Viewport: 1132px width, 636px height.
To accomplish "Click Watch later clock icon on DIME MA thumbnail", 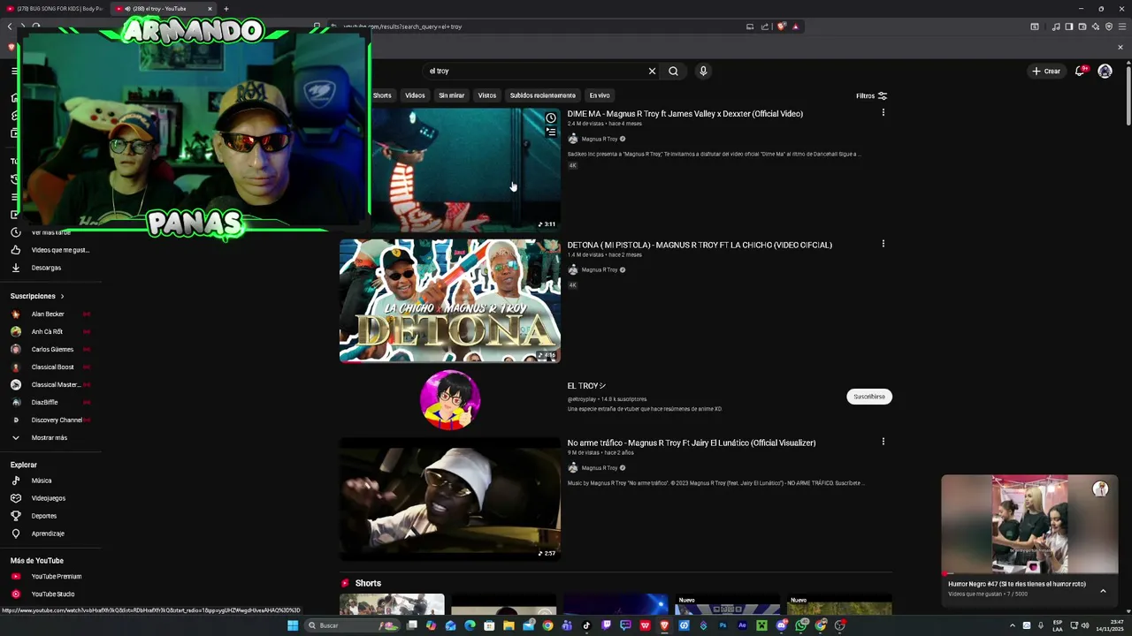I will (551, 118).
